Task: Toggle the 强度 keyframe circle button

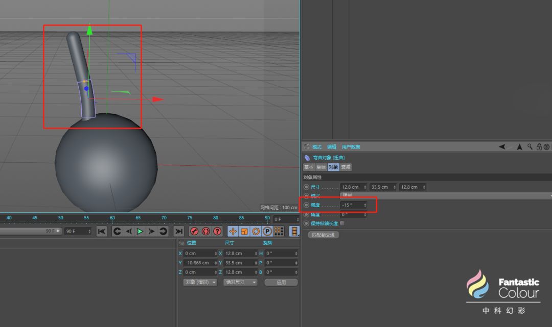Action: click(307, 205)
